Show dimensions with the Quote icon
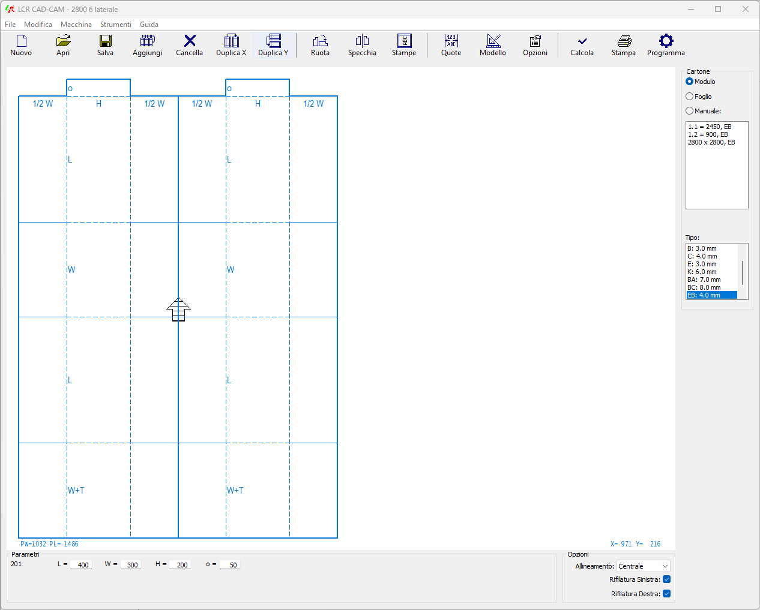The height and width of the screenshot is (610, 760). coord(451,41)
